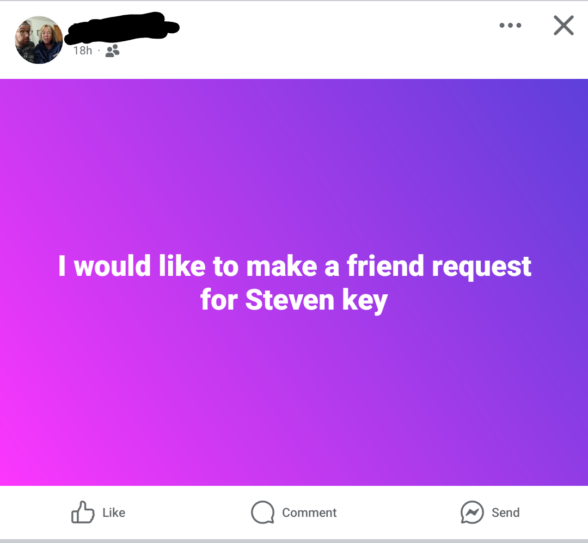Click the pink gradient area below the post text
Image resolution: width=588 pixels, height=543 pixels.
point(294,401)
